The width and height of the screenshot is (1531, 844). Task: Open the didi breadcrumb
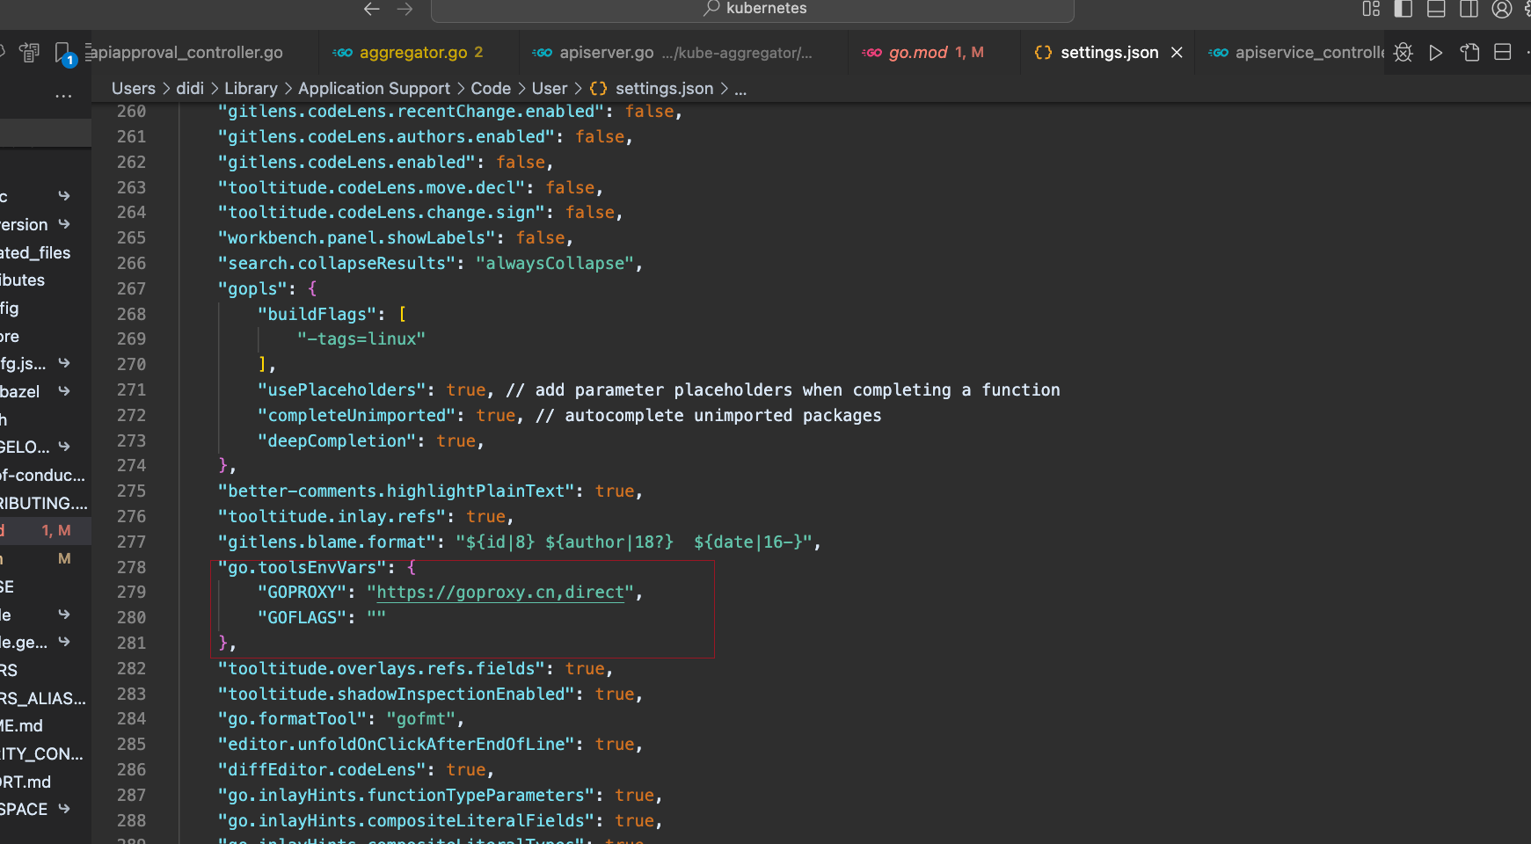(190, 89)
